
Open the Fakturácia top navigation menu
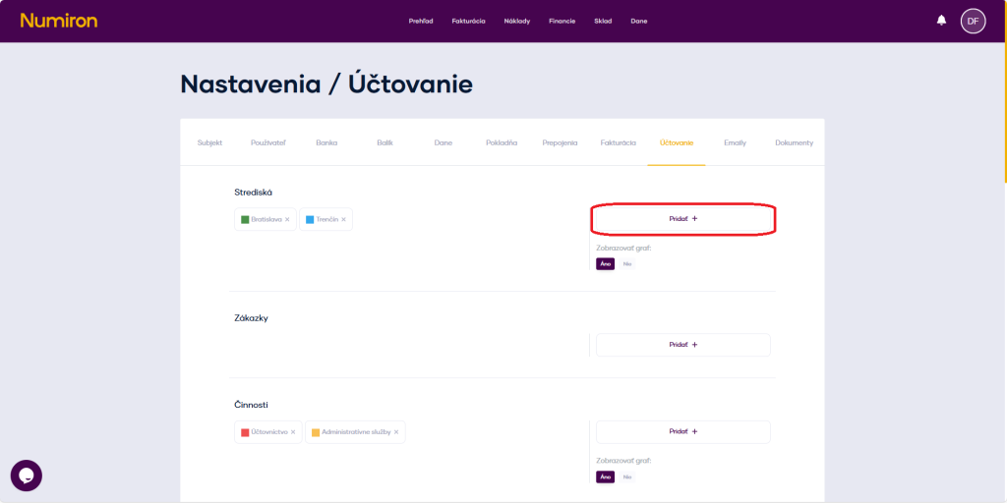click(x=468, y=21)
